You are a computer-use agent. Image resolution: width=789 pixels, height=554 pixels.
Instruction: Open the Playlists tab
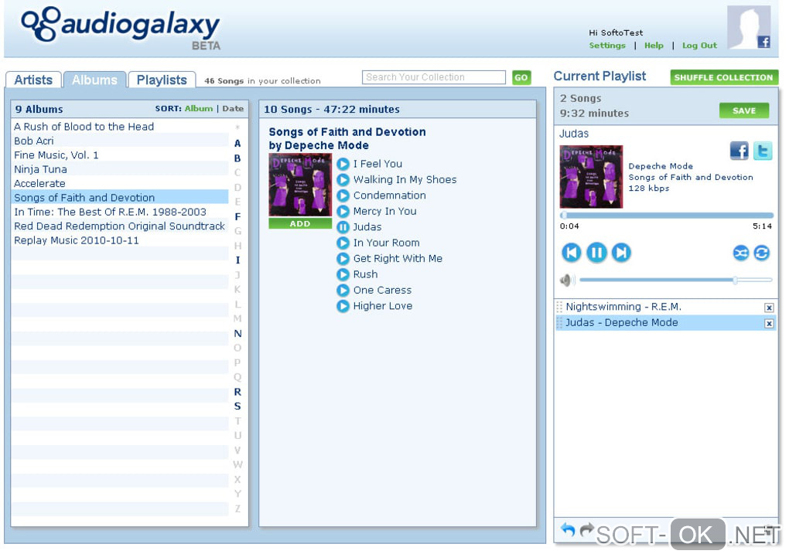pyautogui.click(x=162, y=80)
